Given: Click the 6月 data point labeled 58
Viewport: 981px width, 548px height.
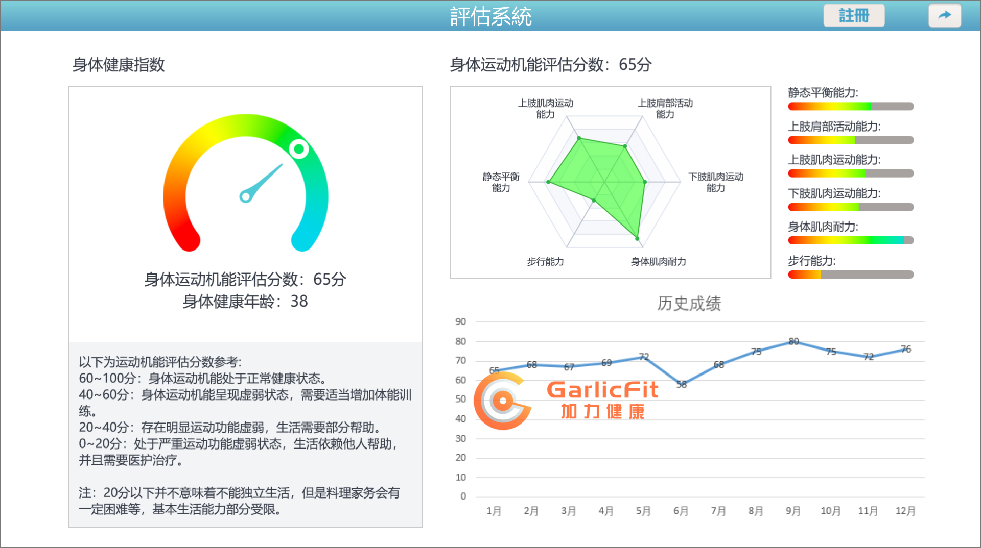Looking at the screenshot, I should (681, 384).
